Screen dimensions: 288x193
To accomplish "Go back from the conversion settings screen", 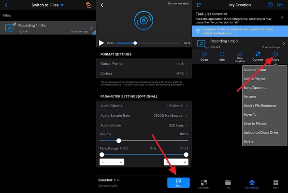I will [x=102, y=5].
